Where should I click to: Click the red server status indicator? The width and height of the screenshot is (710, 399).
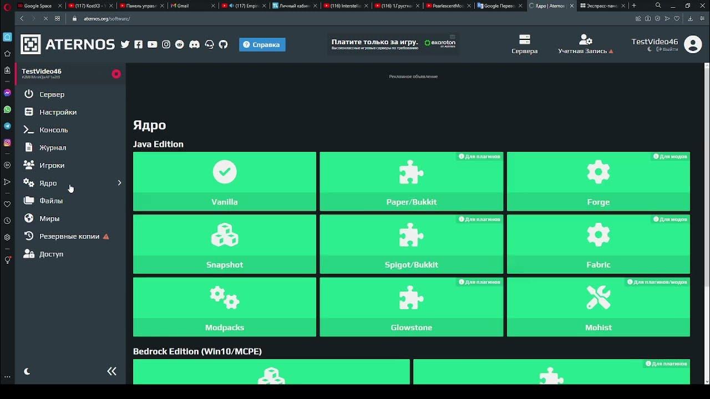coord(116,74)
